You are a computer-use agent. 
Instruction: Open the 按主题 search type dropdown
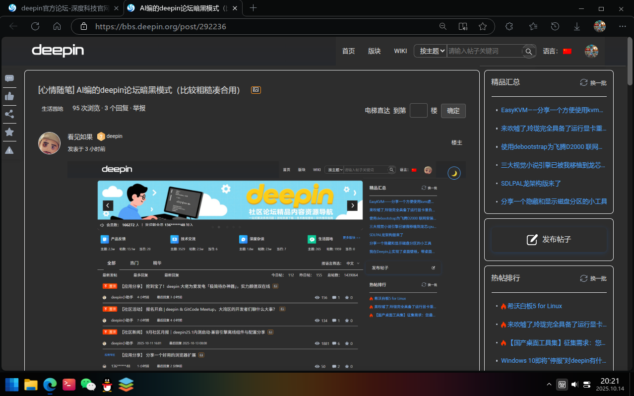[430, 51]
